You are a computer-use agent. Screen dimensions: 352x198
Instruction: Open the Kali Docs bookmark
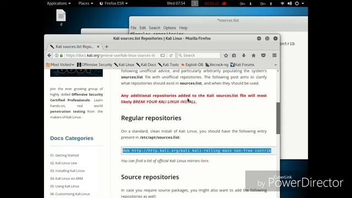point(146,65)
